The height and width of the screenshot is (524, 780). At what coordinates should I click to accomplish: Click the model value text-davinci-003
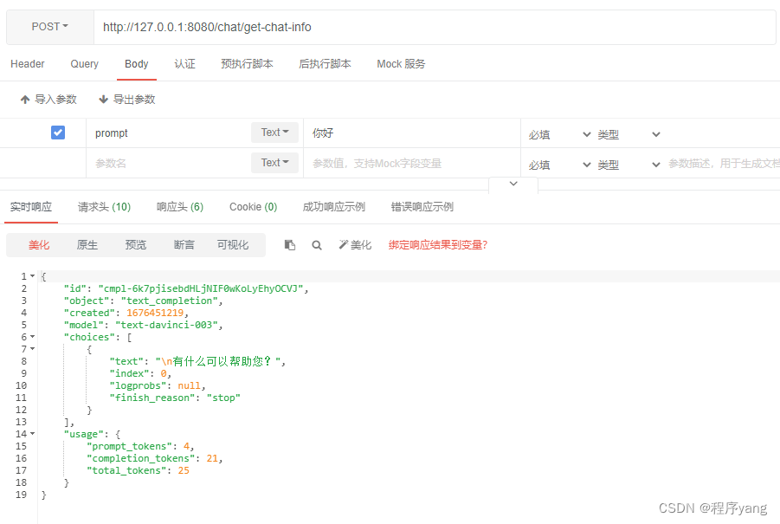click(x=166, y=325)
